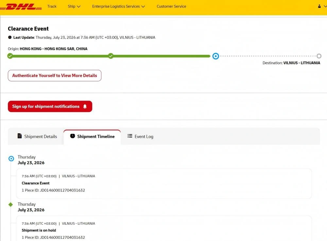
Task: Click green diamond marker for on hold event
Action: coord(11,204)
